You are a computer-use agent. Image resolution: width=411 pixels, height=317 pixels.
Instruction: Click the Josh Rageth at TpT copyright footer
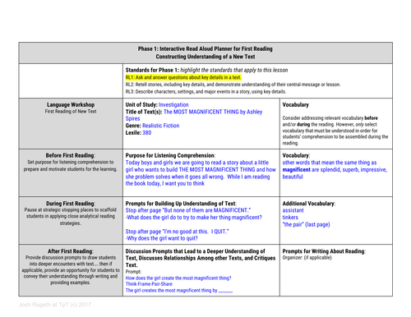(x=55, y=305)
